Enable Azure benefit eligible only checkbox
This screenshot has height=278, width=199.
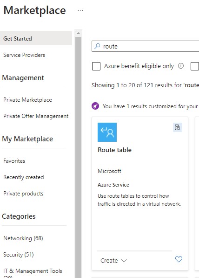pos(96,66)
